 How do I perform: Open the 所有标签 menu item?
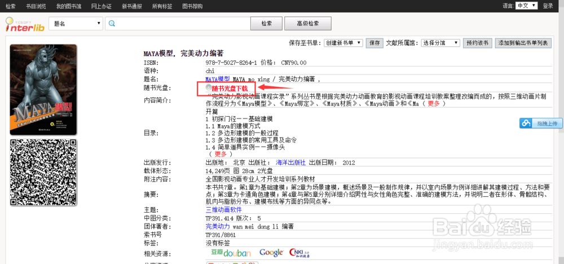pos(162,6)
